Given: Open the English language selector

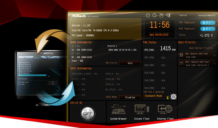Looking at the screenshot, I should click(183, 15).
